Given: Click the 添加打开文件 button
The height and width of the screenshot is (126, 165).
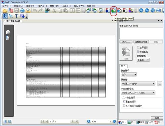Looking at the screenshot, I should click(x=141, y=42).
